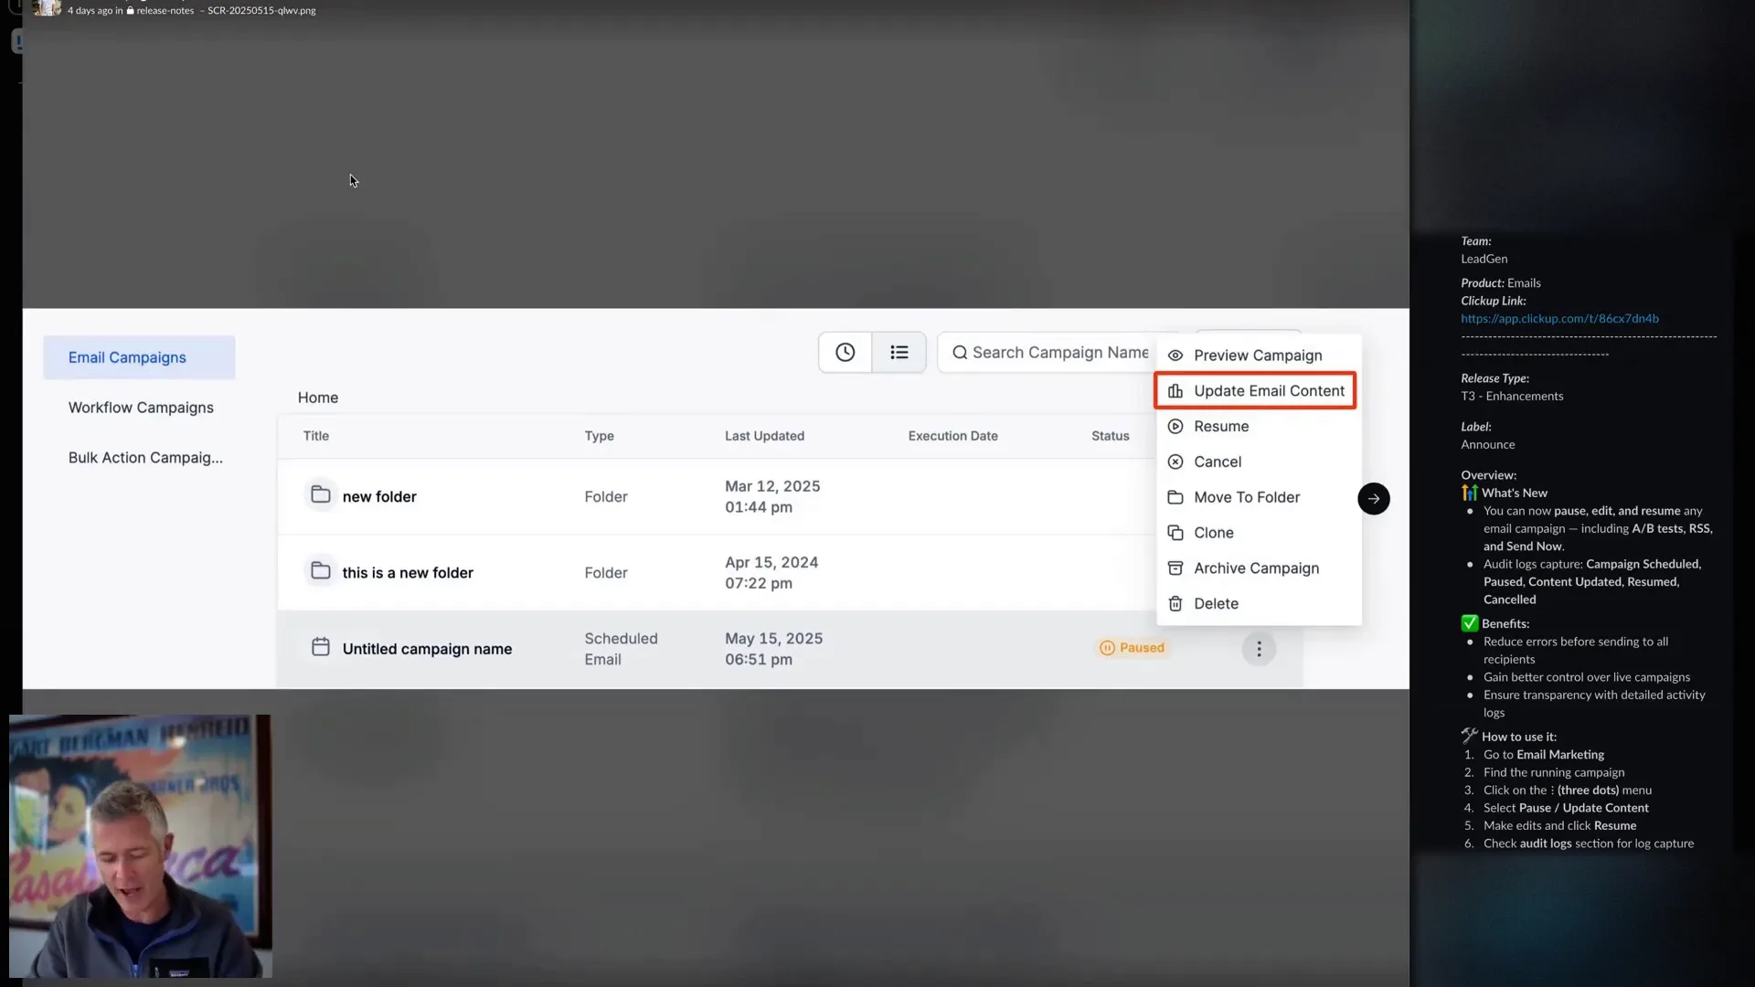Click 'T3 - Enhancements' release type text

coord(1512,397)
